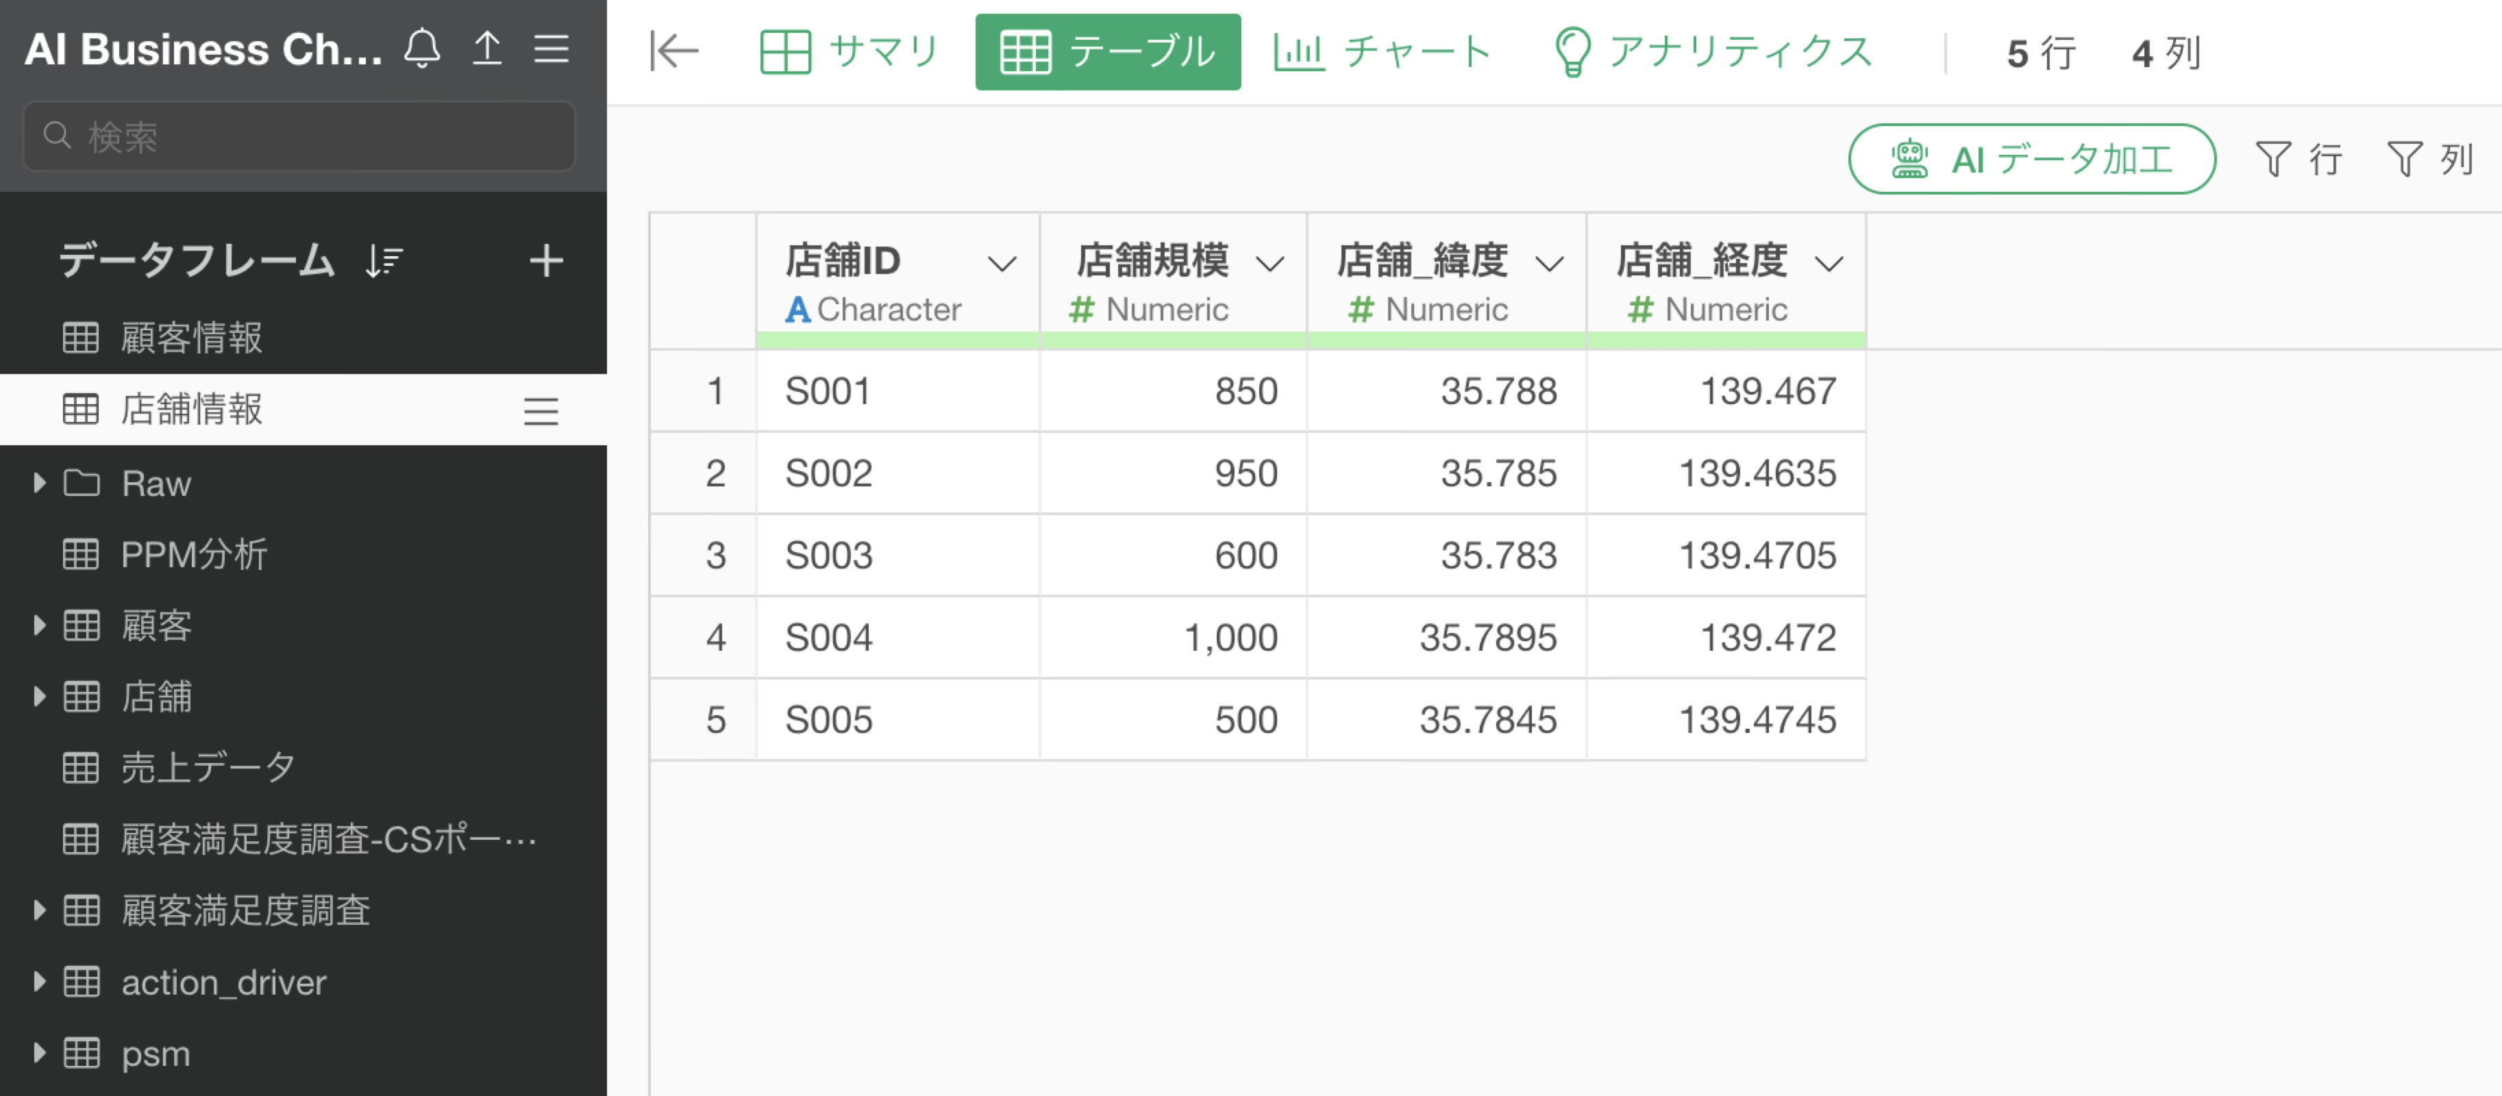The height and width of the screenshot is (1096, 2502).
Task: Add a new data frame
Action: click(546, 261)
